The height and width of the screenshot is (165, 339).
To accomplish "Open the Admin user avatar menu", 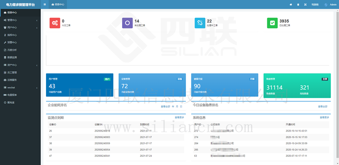I will pos(330,4).
